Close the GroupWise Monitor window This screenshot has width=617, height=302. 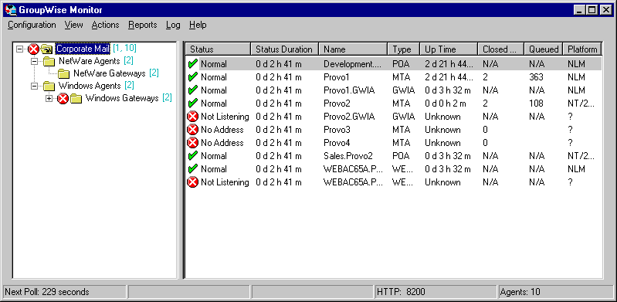click(x=605, y=10)
